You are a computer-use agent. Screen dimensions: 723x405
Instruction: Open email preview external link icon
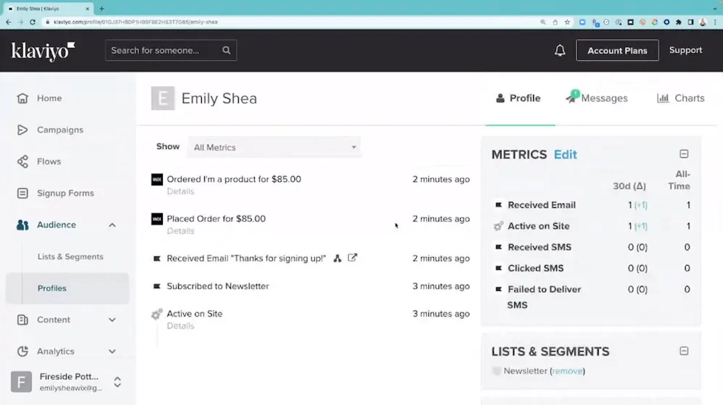[x=352, y=258]
